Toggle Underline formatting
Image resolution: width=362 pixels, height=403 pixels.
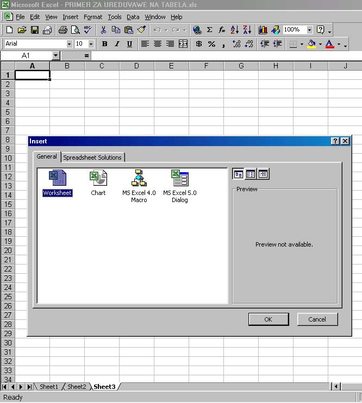coord(129,44)
